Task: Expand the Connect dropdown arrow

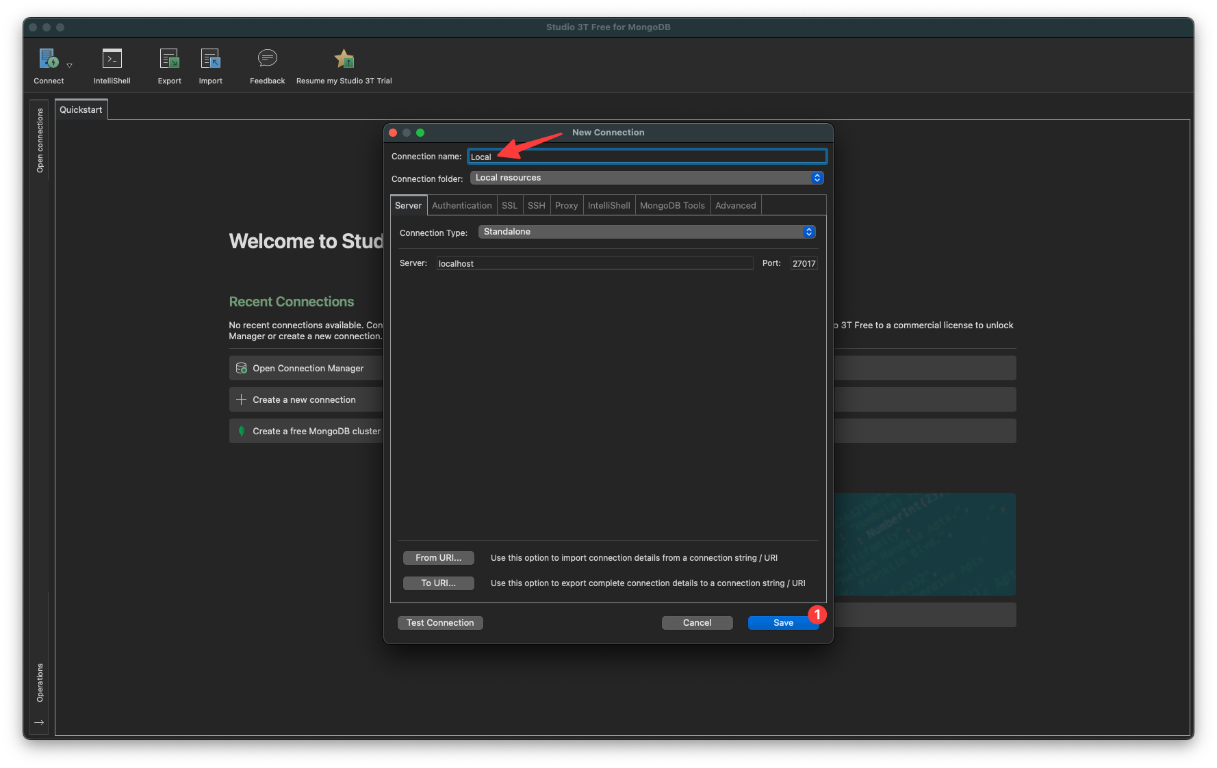Action: [69, 66]
